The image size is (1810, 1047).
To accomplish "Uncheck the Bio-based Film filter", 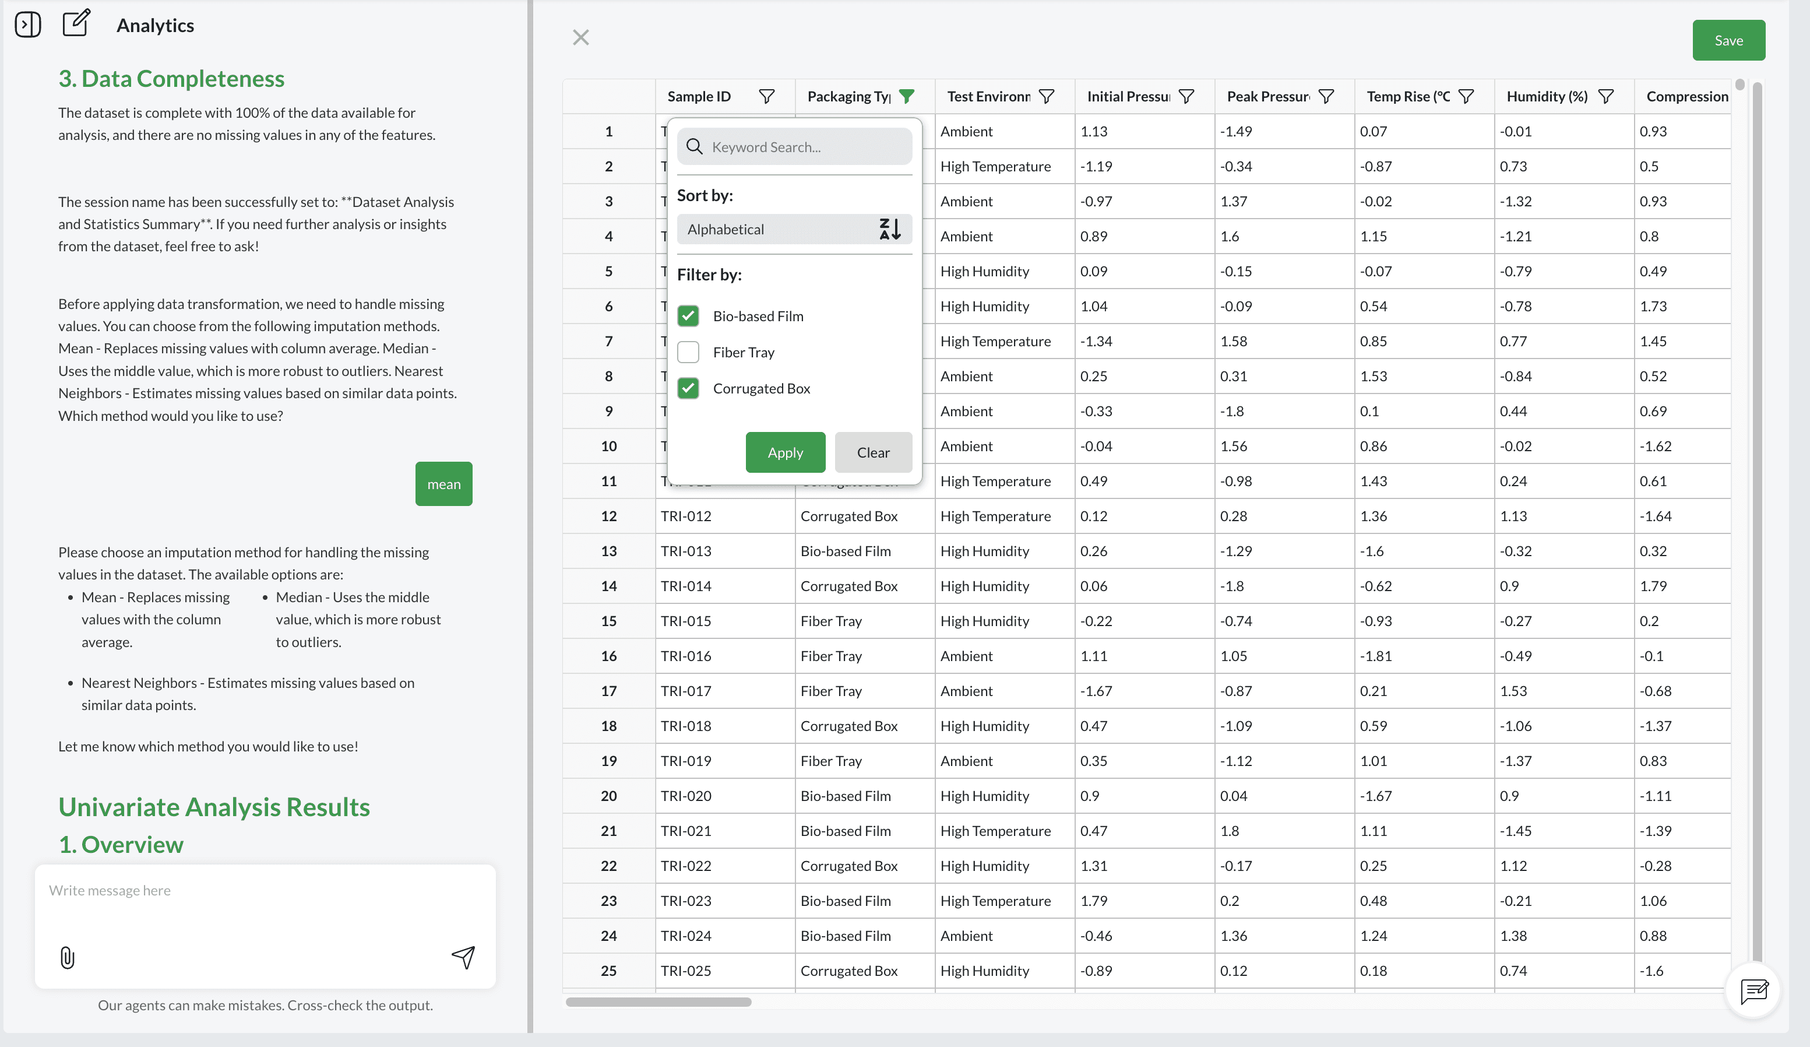I will pyautogui.click(x=688, y=315).
